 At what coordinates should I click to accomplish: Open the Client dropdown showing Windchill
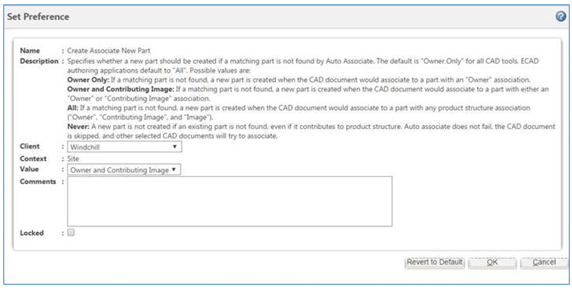124,146
